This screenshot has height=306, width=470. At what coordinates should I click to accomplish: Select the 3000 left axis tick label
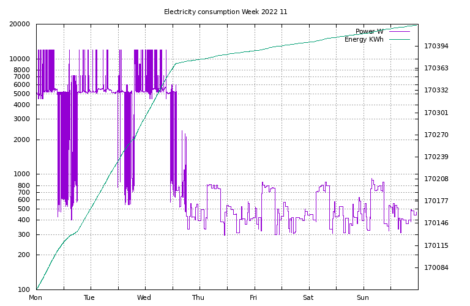click(x=21, y=119)
